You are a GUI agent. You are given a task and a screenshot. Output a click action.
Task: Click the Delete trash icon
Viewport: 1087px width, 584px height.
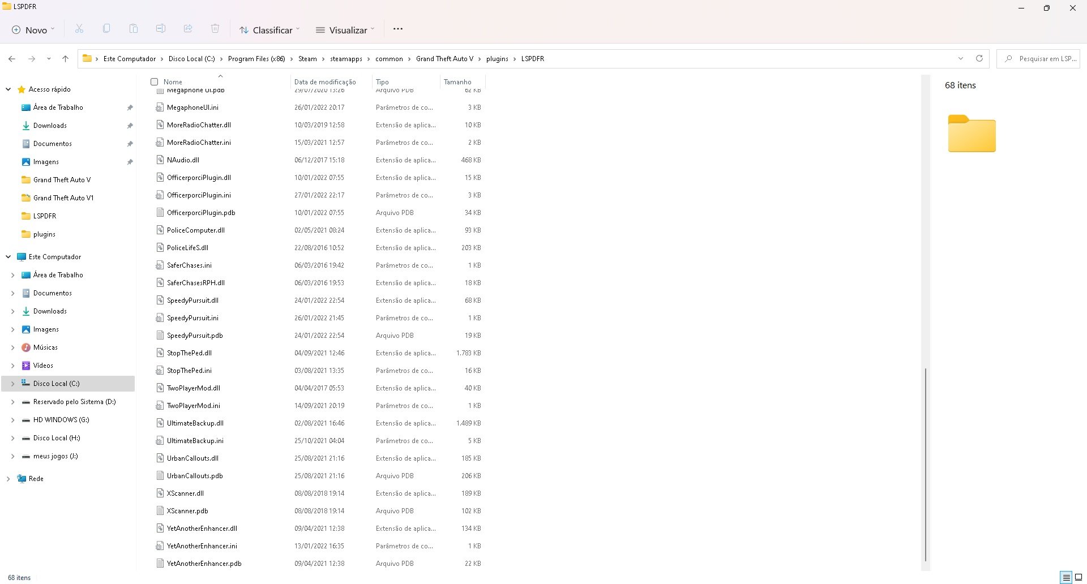click(215, 29)
